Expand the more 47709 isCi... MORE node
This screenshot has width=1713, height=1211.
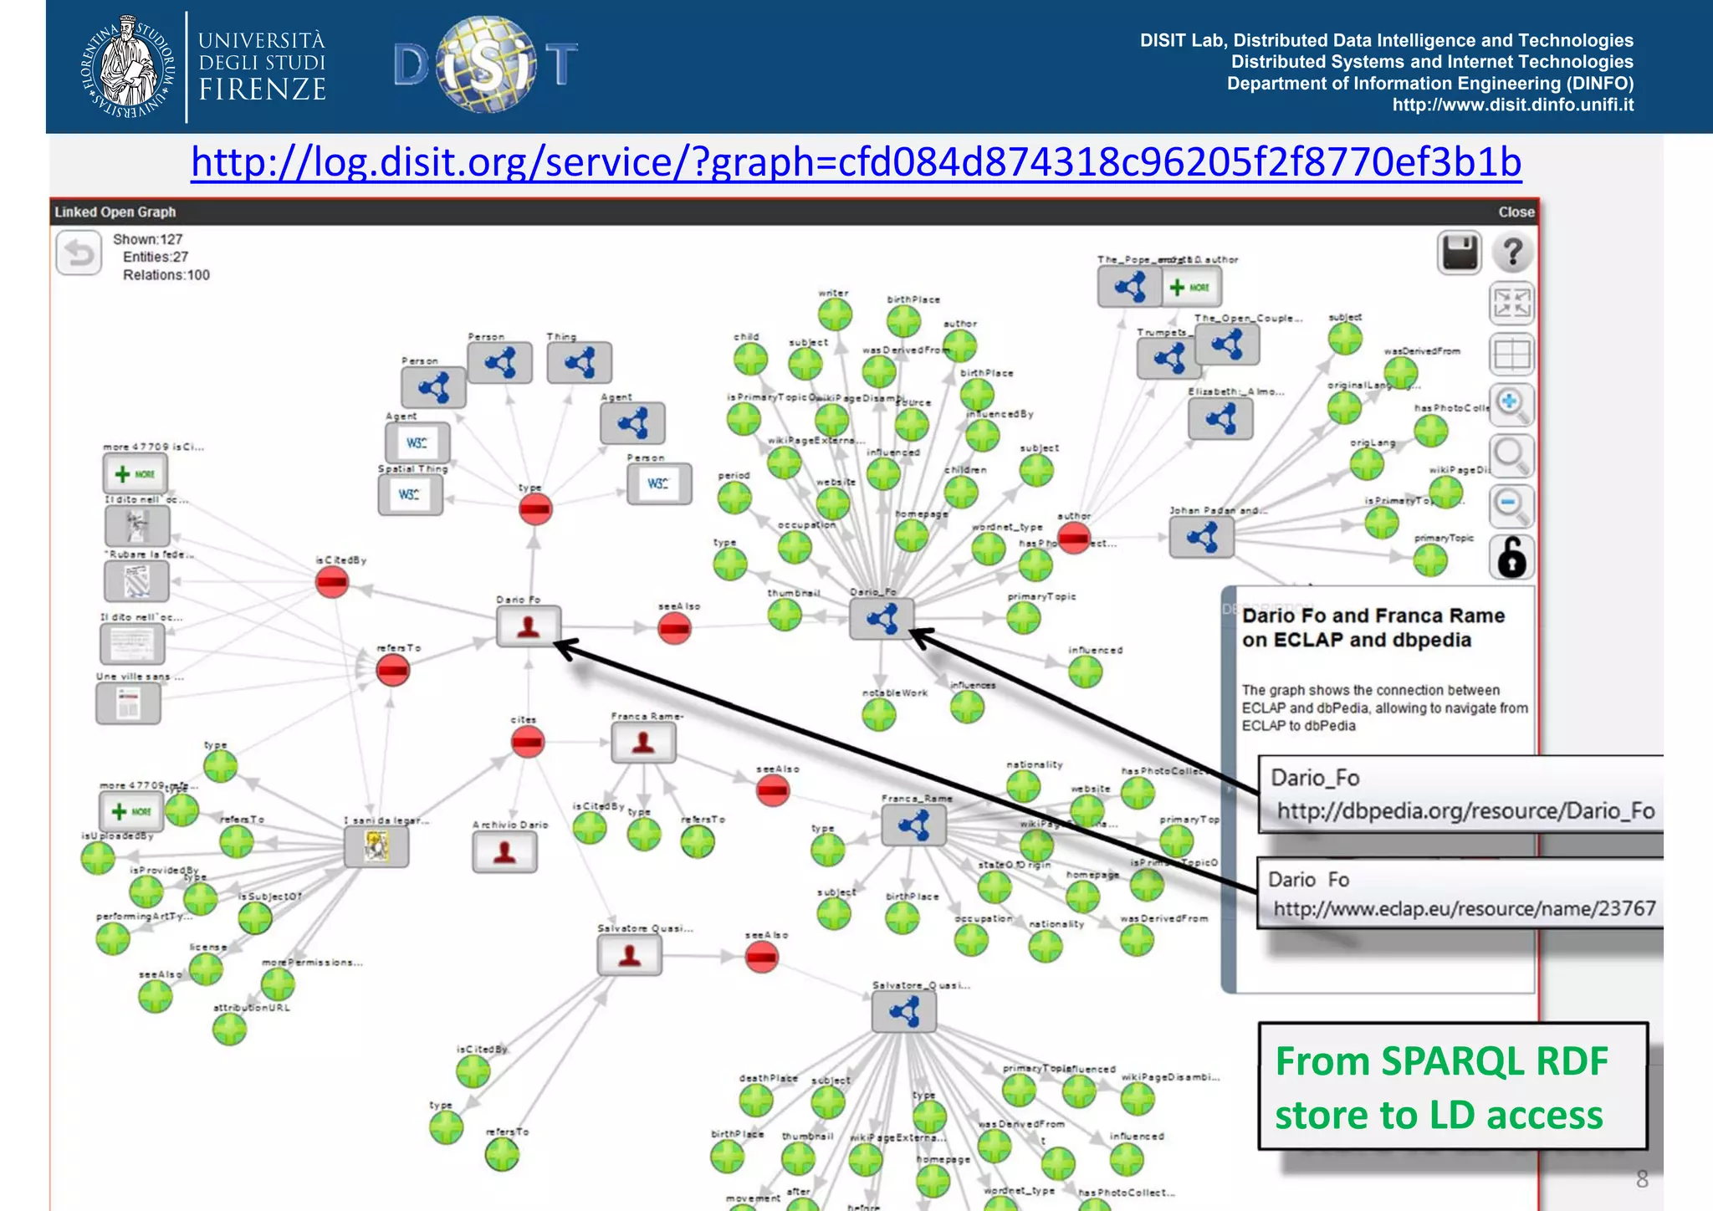pos(136,474)
